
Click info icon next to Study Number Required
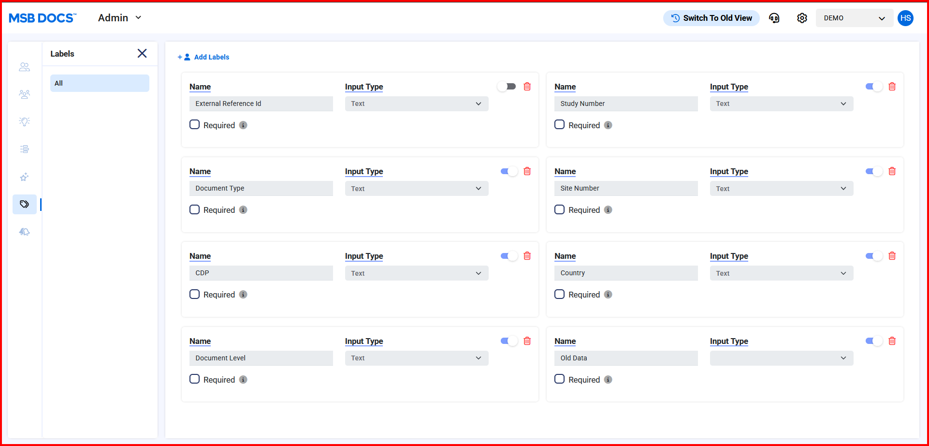pyautogui.click(x=608, y=125)
